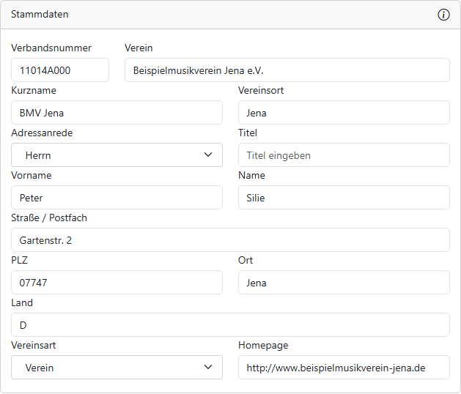Click the street field with Gartenstr. 2
Image resolution: width=461 pixels, height=394 pixels.
(x=230, y=240)
